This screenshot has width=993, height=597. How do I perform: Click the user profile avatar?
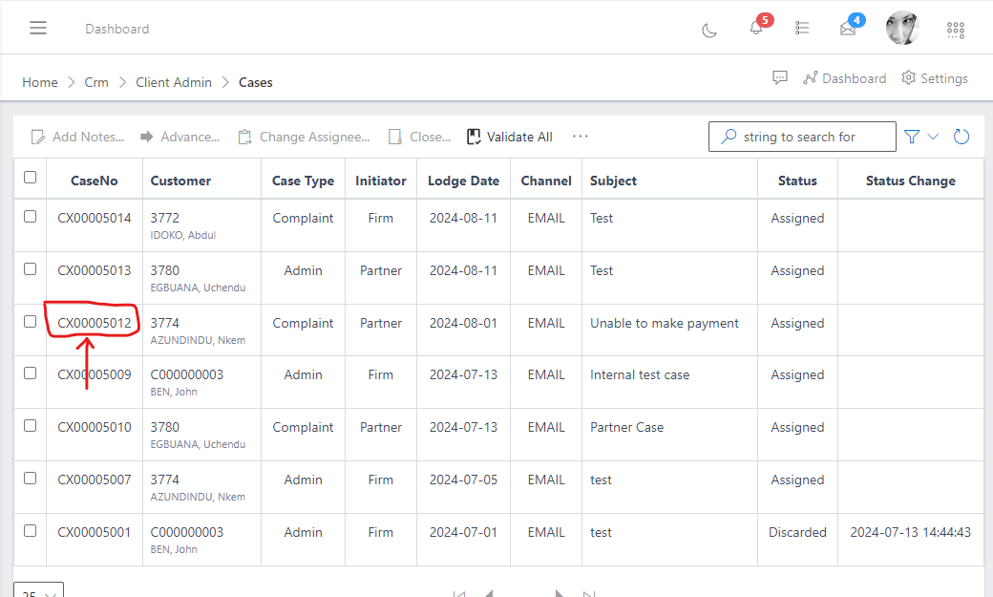[902, 29]
